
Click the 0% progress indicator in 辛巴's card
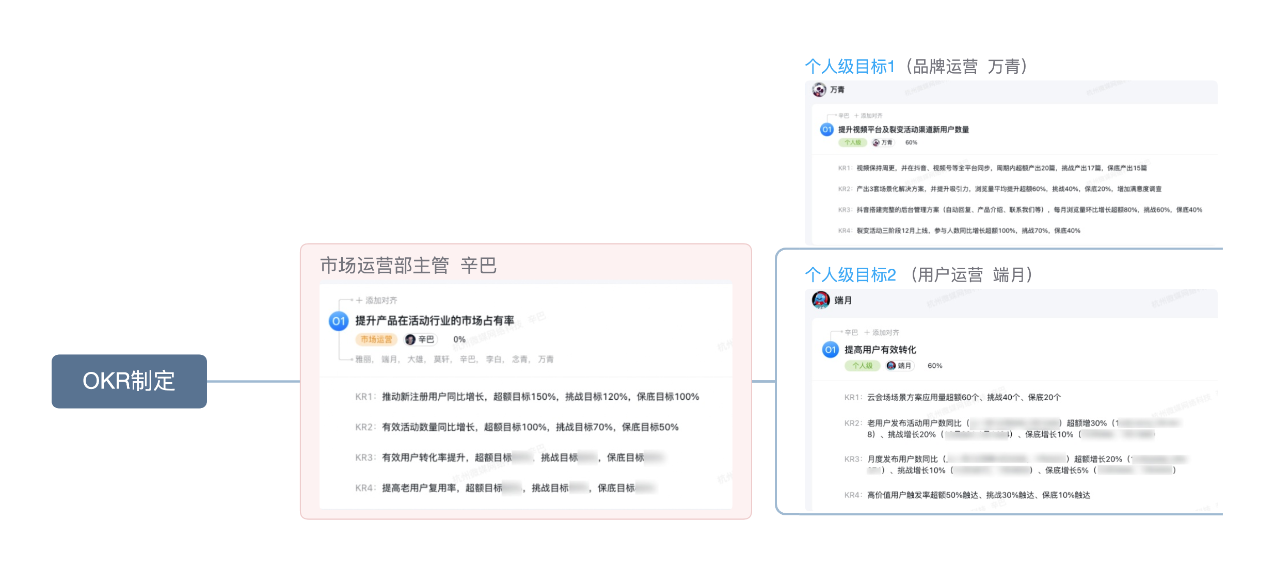[x=458, y=339]
